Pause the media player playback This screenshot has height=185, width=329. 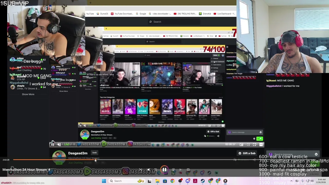pyautogui.click(x=164, y=170)
